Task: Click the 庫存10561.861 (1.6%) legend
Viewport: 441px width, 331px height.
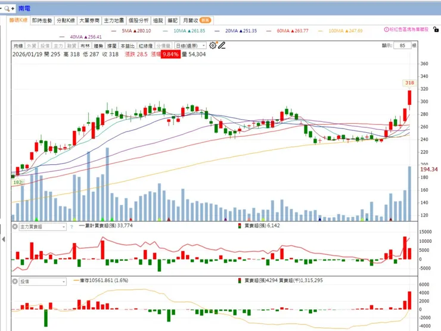Action: coord(101,280)
